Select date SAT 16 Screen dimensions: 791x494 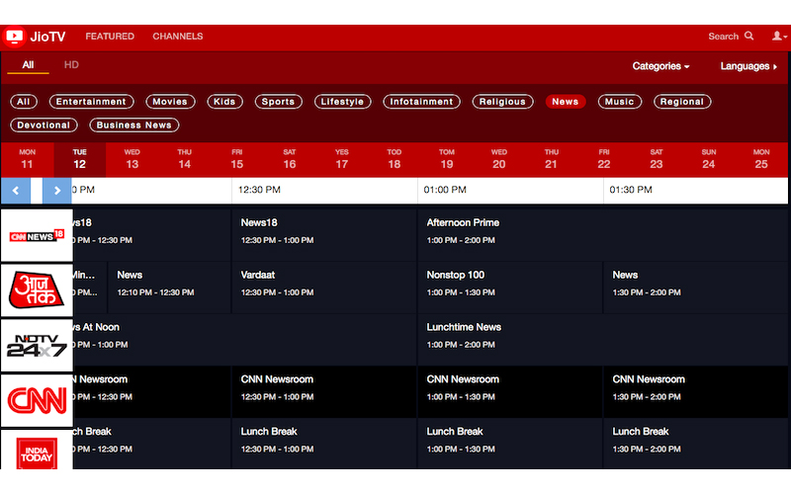pyautogui.click(x=290, y=159)
